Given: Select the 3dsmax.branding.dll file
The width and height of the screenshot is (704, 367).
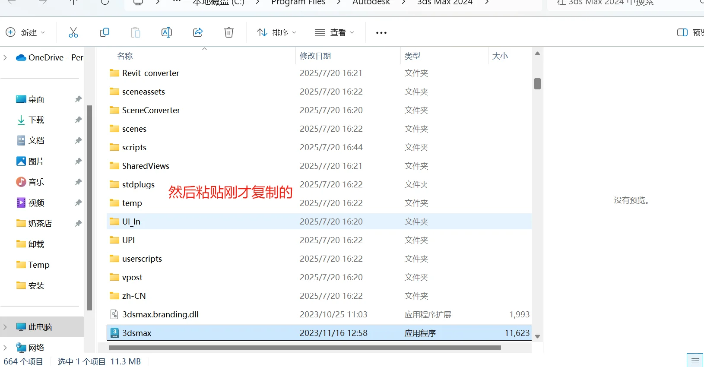Looking at the screenshot, I should coord(319,314).
